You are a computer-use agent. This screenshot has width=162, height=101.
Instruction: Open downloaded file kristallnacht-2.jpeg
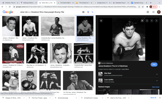coord(91,98)
